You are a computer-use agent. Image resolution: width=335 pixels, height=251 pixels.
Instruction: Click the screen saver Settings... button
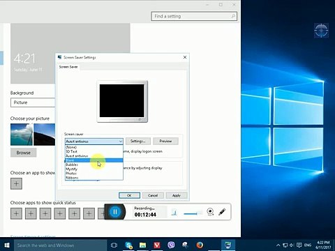pyautogui.click(x=138, y=141)
